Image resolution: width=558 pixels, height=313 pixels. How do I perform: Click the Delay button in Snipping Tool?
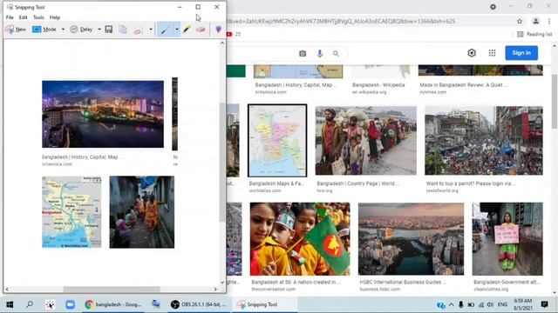click(81, 30)
